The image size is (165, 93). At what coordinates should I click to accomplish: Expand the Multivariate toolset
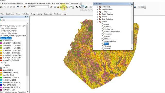click(97, 7)
